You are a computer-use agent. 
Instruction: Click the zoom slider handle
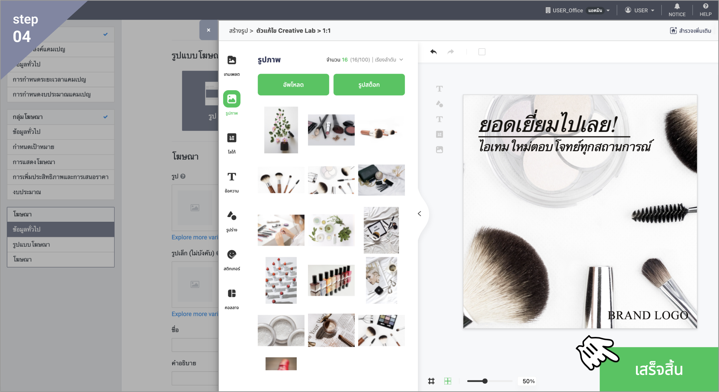pyautogui.click(x=485, y=381)
